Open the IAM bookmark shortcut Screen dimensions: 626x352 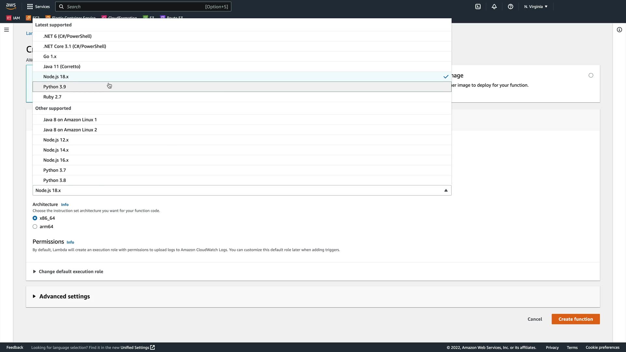(13, 18)
